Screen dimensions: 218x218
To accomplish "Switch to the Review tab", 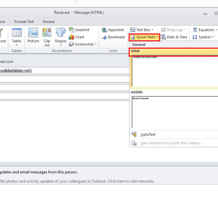I will coord(49,22).
